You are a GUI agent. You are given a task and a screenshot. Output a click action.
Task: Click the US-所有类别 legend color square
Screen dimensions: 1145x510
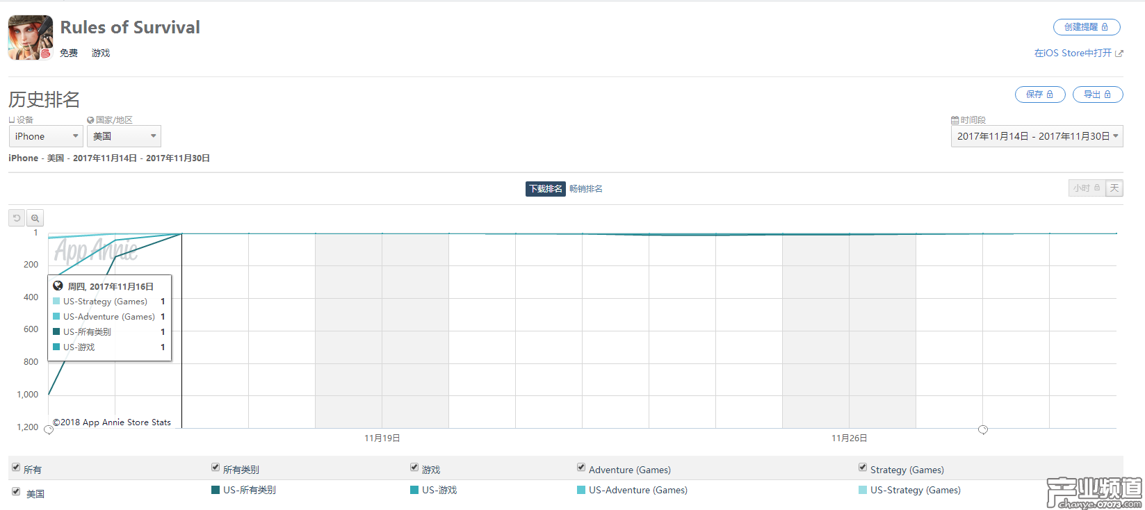pos(216,490)
